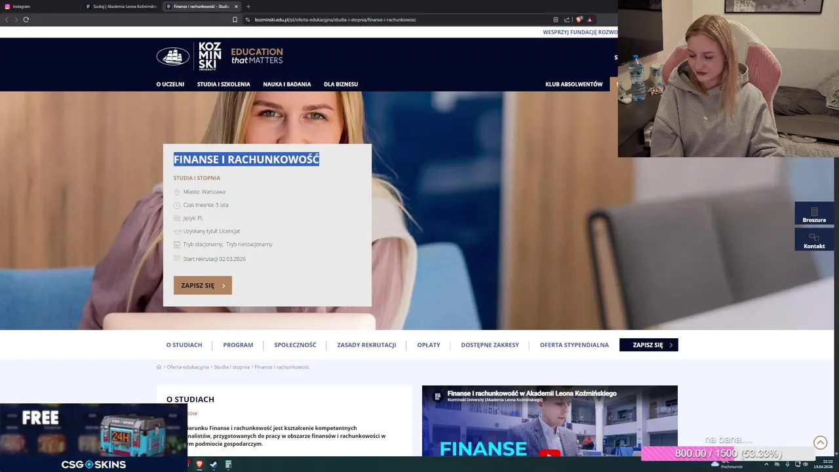Click WESPRZYJ FUNDACJĘ ROZWOJU link
Viewport: 839px width, 472px height.
click(580, 32)
